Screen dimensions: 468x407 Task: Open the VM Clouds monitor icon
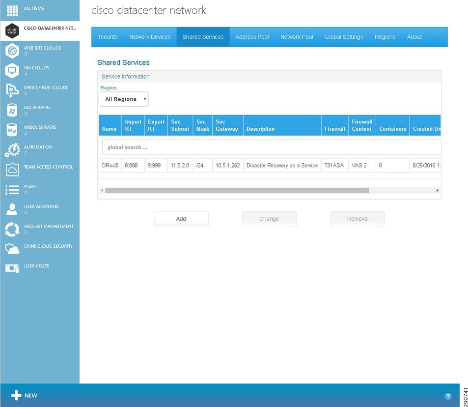click(x=12, y=70)
